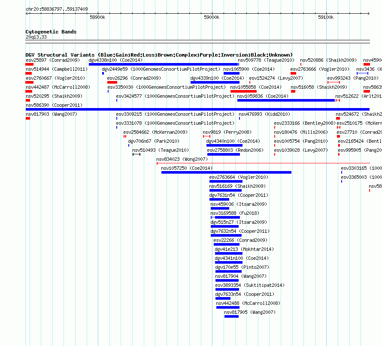Image resolution: width=382 pixels, height=346 pixels.
Task: Click the nsv476993 (Kidd2010) label
Action: [264, 114]
